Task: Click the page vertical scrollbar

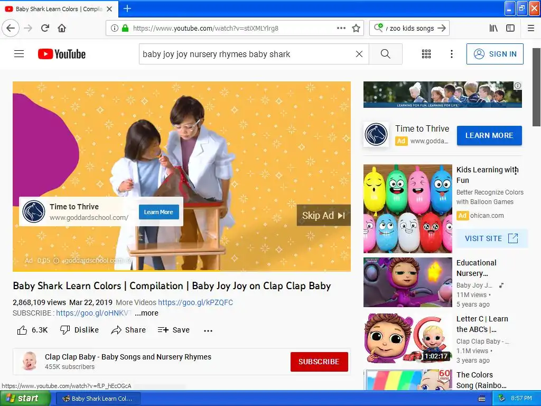Action: coord(536,86)
